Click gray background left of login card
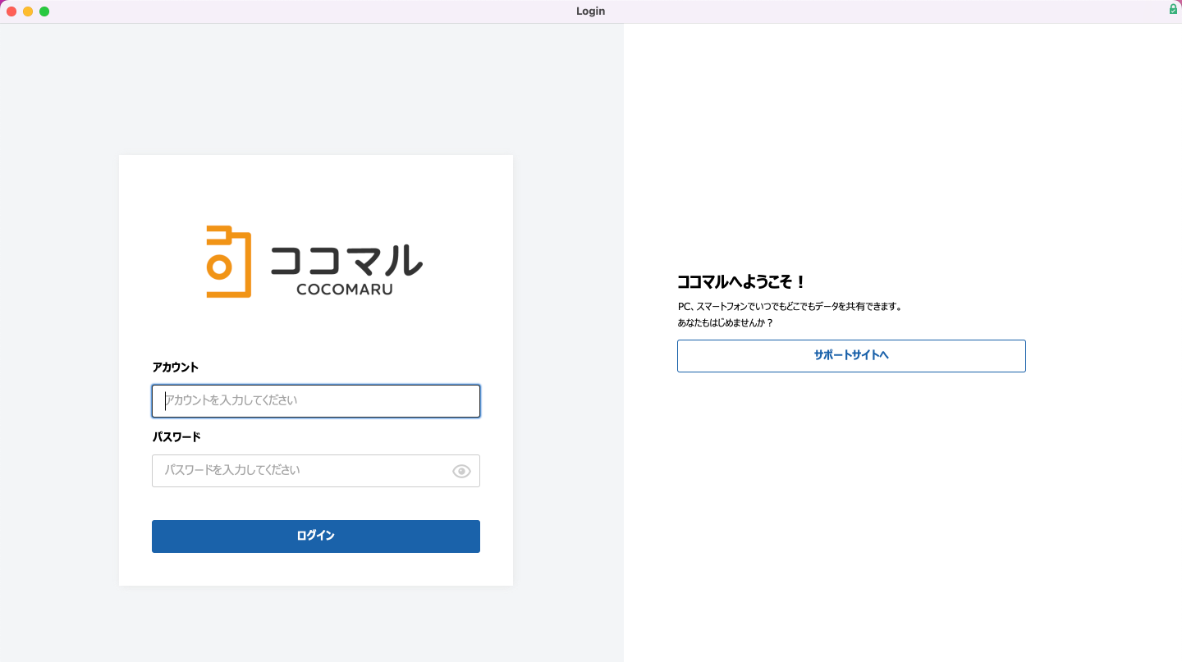The height and width of the screenshot is (662, 1182). tap(59, 369)
